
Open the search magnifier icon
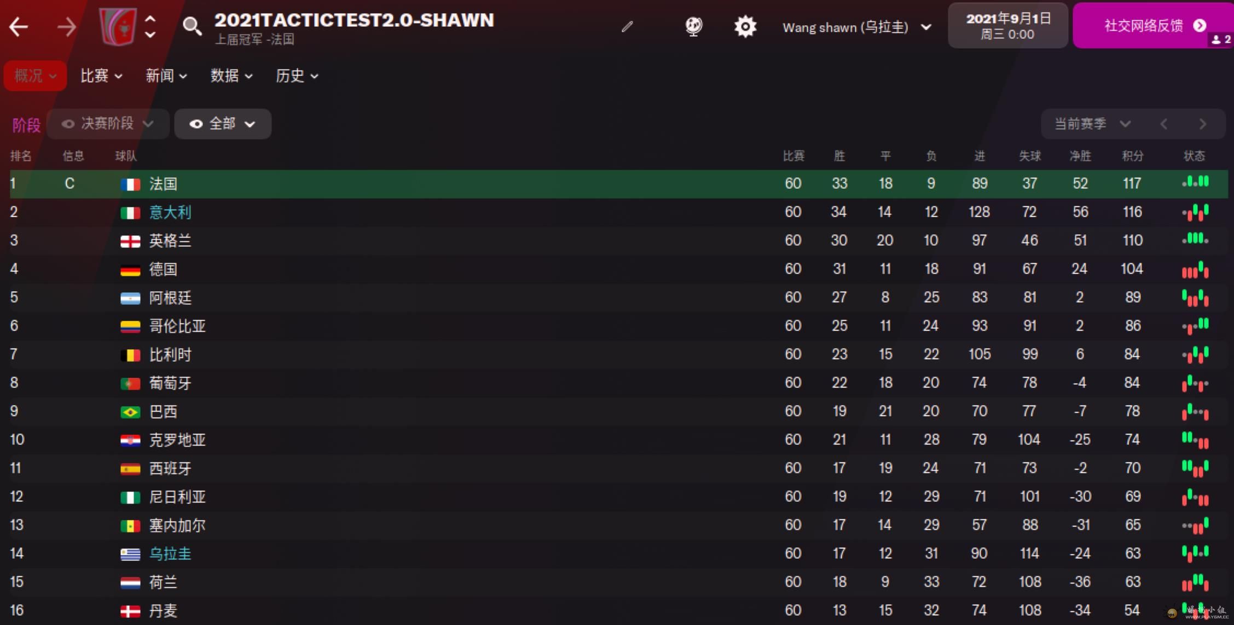pyautogui.click(x=192, y=26)
